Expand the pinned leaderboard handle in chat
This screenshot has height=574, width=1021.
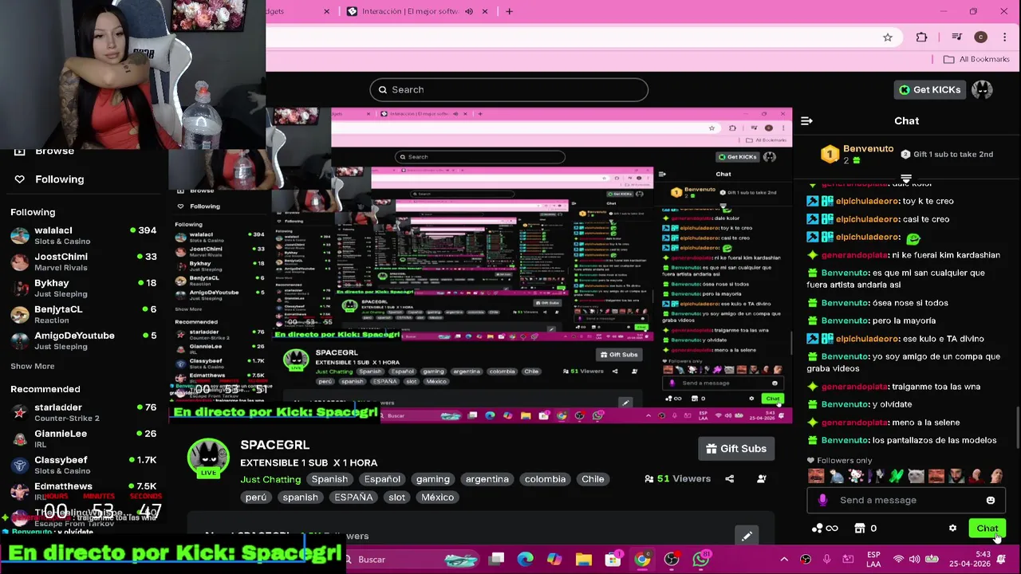pos(906,178)
